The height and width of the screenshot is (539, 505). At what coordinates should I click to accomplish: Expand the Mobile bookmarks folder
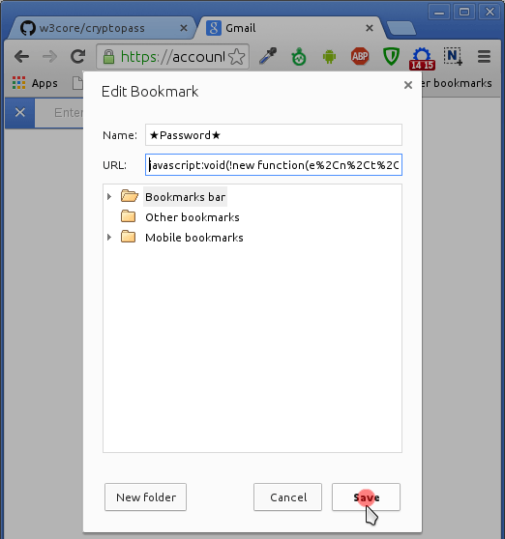pyautogui.click(x=109, y=238)
